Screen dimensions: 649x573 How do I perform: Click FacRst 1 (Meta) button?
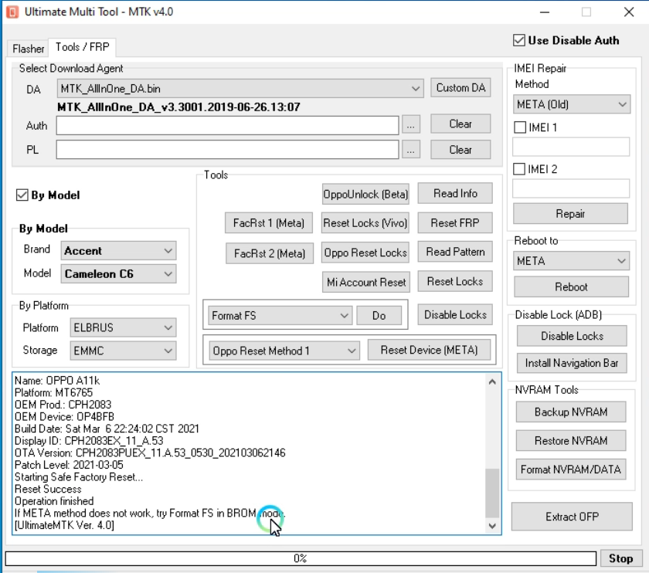pyautogui.click(x=269, y=223)
